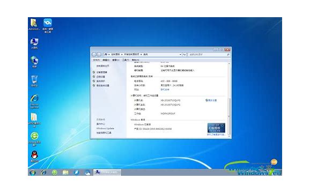Expand the arrow after Control Panel breadcrumb
310x193 pixels.
click(122, 54)
